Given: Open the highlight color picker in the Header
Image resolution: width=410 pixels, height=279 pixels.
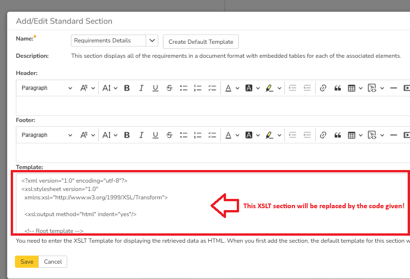Looking at the screenshot, I should 273,88.
